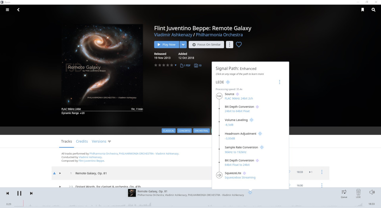Select the CONCERTO genre tag

tap(185, 131)
